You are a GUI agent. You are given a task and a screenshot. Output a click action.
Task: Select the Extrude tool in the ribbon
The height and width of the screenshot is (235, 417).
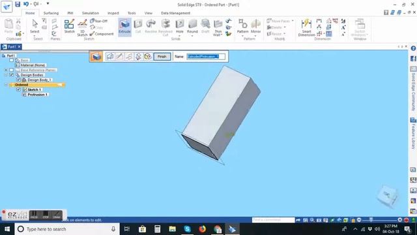pos(124,27)
